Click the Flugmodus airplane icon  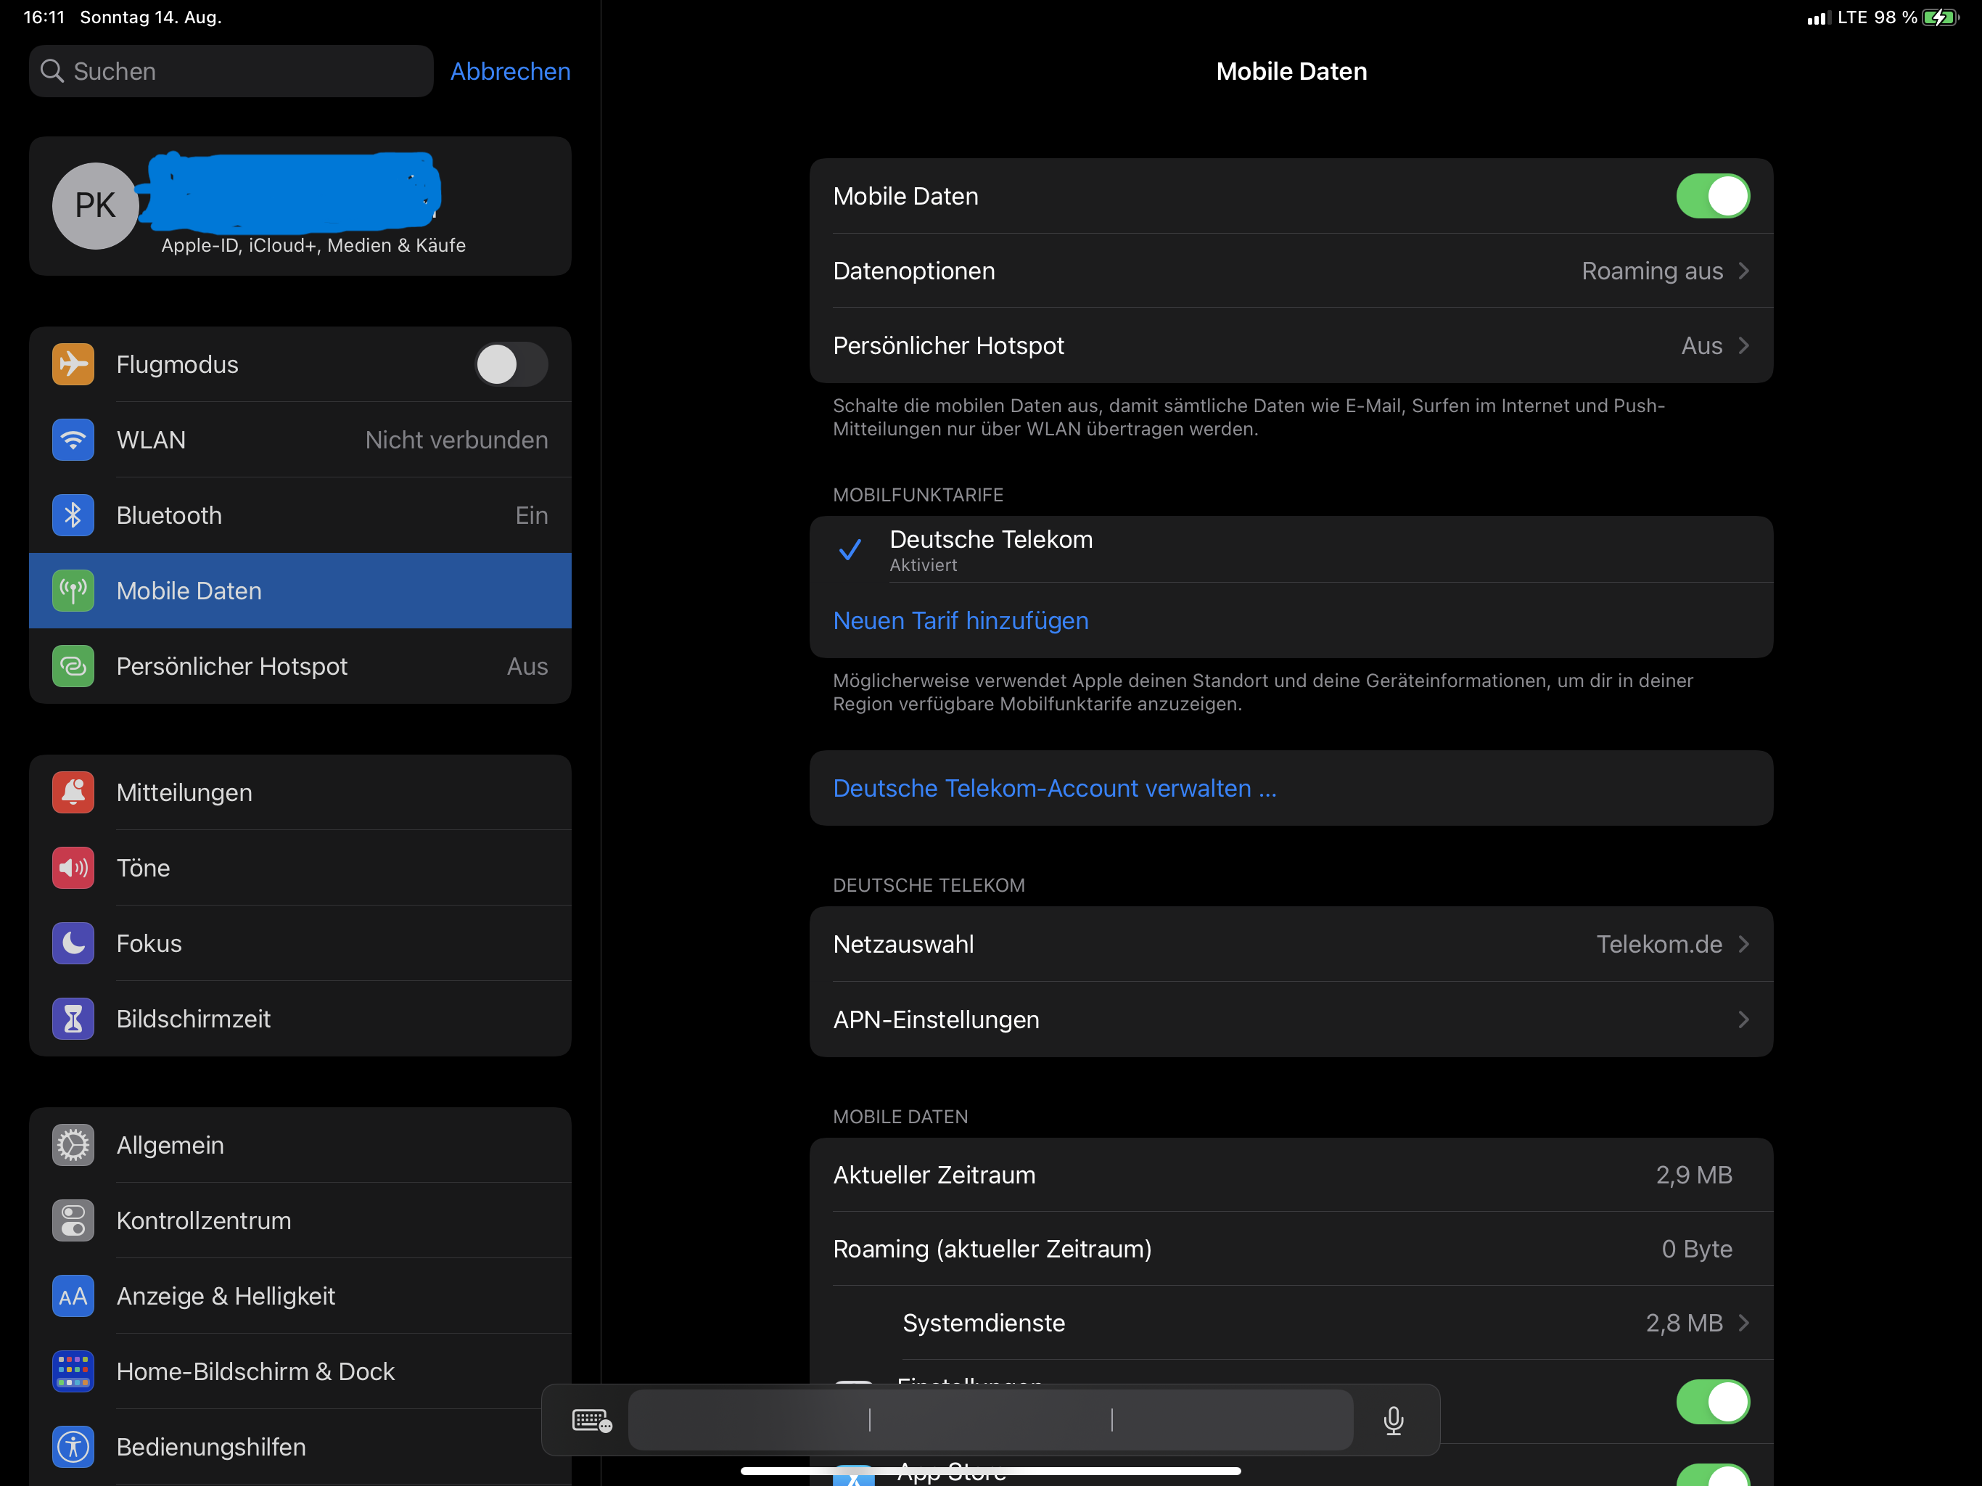(73, 365)
